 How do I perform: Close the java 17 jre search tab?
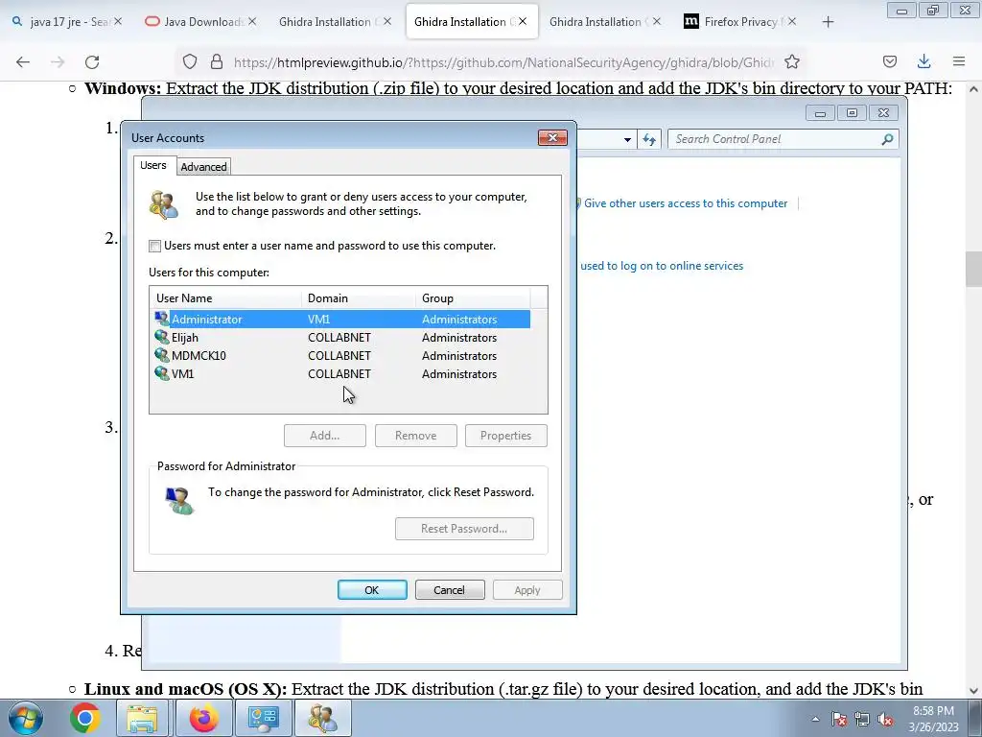coord(118,21)
